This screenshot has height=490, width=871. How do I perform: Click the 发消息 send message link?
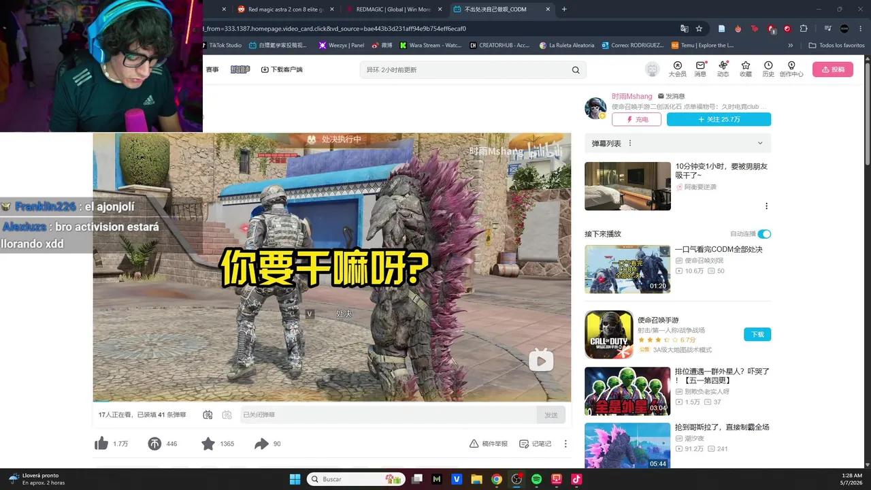tap(671, 97)
